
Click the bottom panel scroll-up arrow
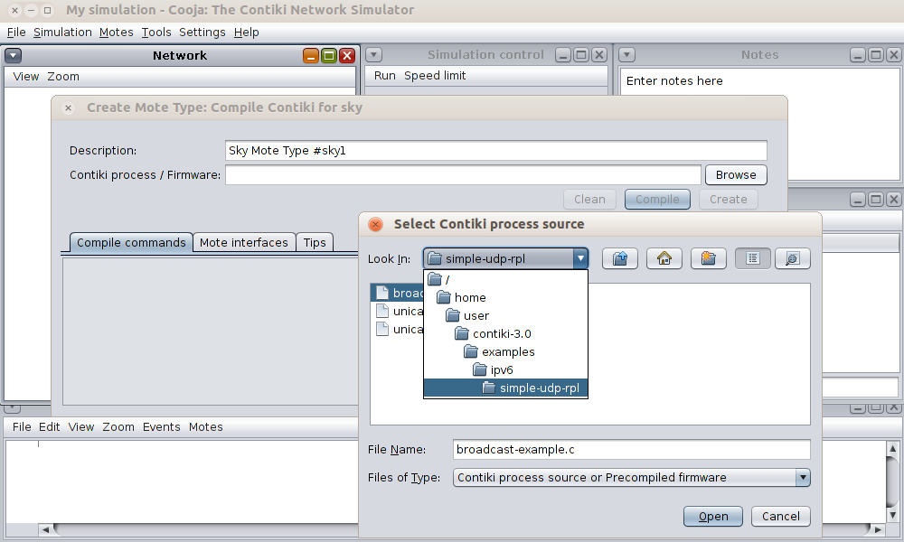pos(892,447)
